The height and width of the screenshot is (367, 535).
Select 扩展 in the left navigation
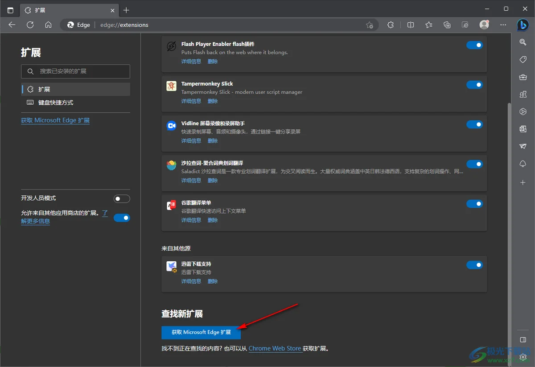[x=75, y=89]
